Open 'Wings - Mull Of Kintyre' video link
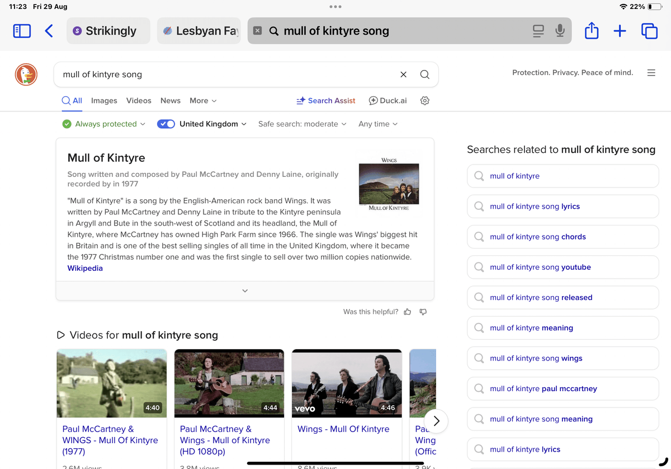This screenshot has width=671, height=469. click(343, 429)
